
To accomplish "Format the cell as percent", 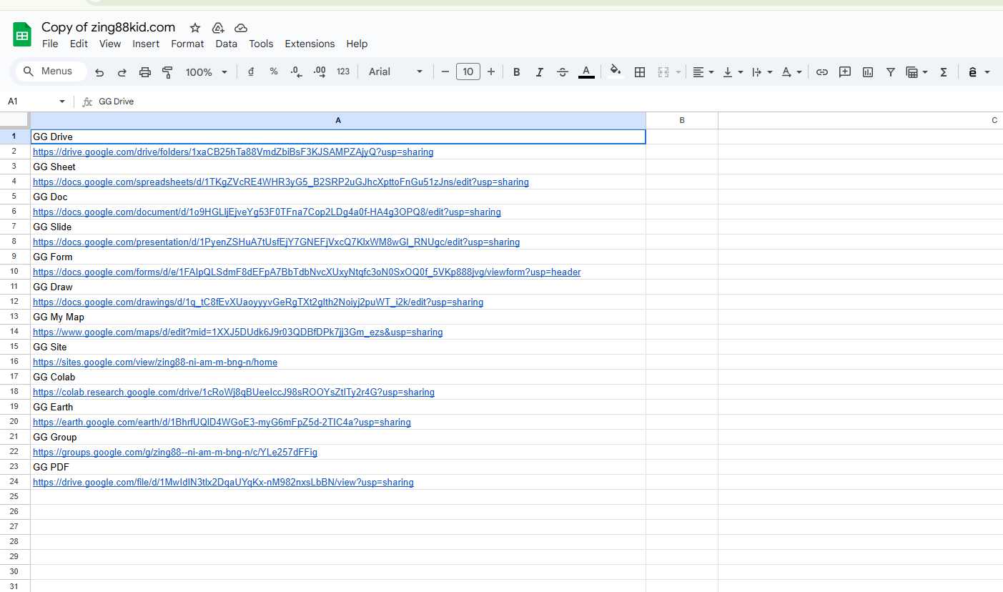I will coord(274,71).
